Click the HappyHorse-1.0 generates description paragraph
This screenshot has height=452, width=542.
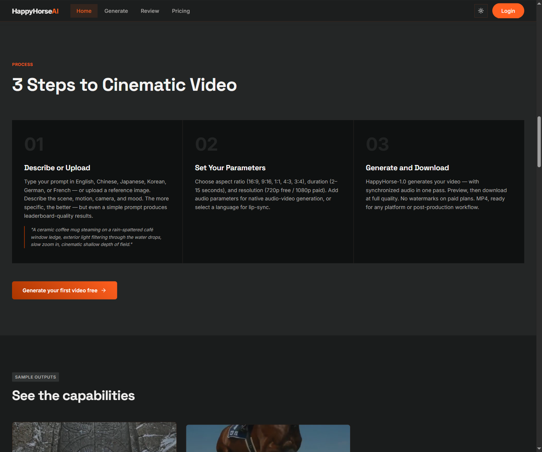[437, 194]
